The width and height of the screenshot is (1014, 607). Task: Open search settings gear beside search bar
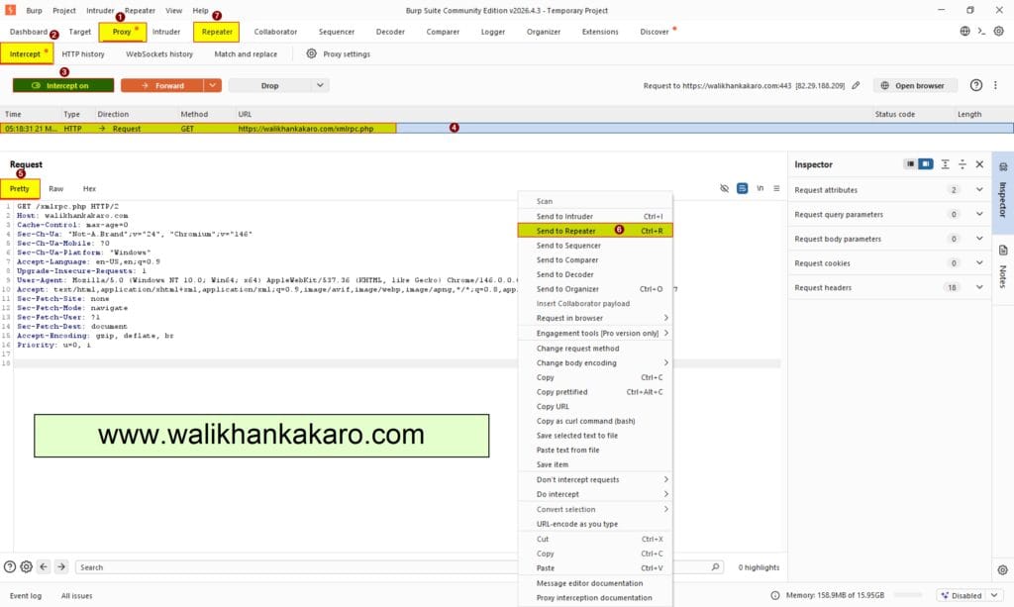point(27,567)
